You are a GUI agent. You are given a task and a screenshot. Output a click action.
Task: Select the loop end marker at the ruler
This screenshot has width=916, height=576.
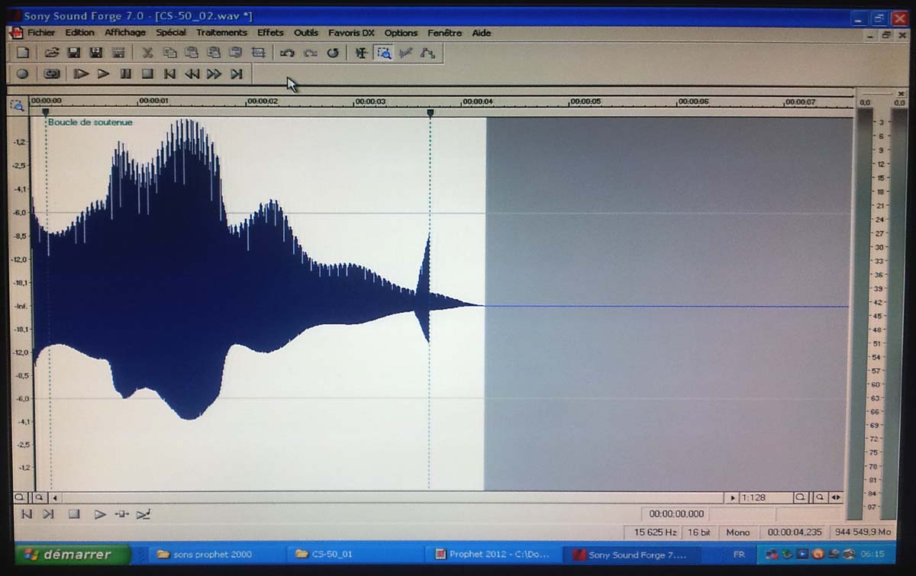tap(430, 113)
